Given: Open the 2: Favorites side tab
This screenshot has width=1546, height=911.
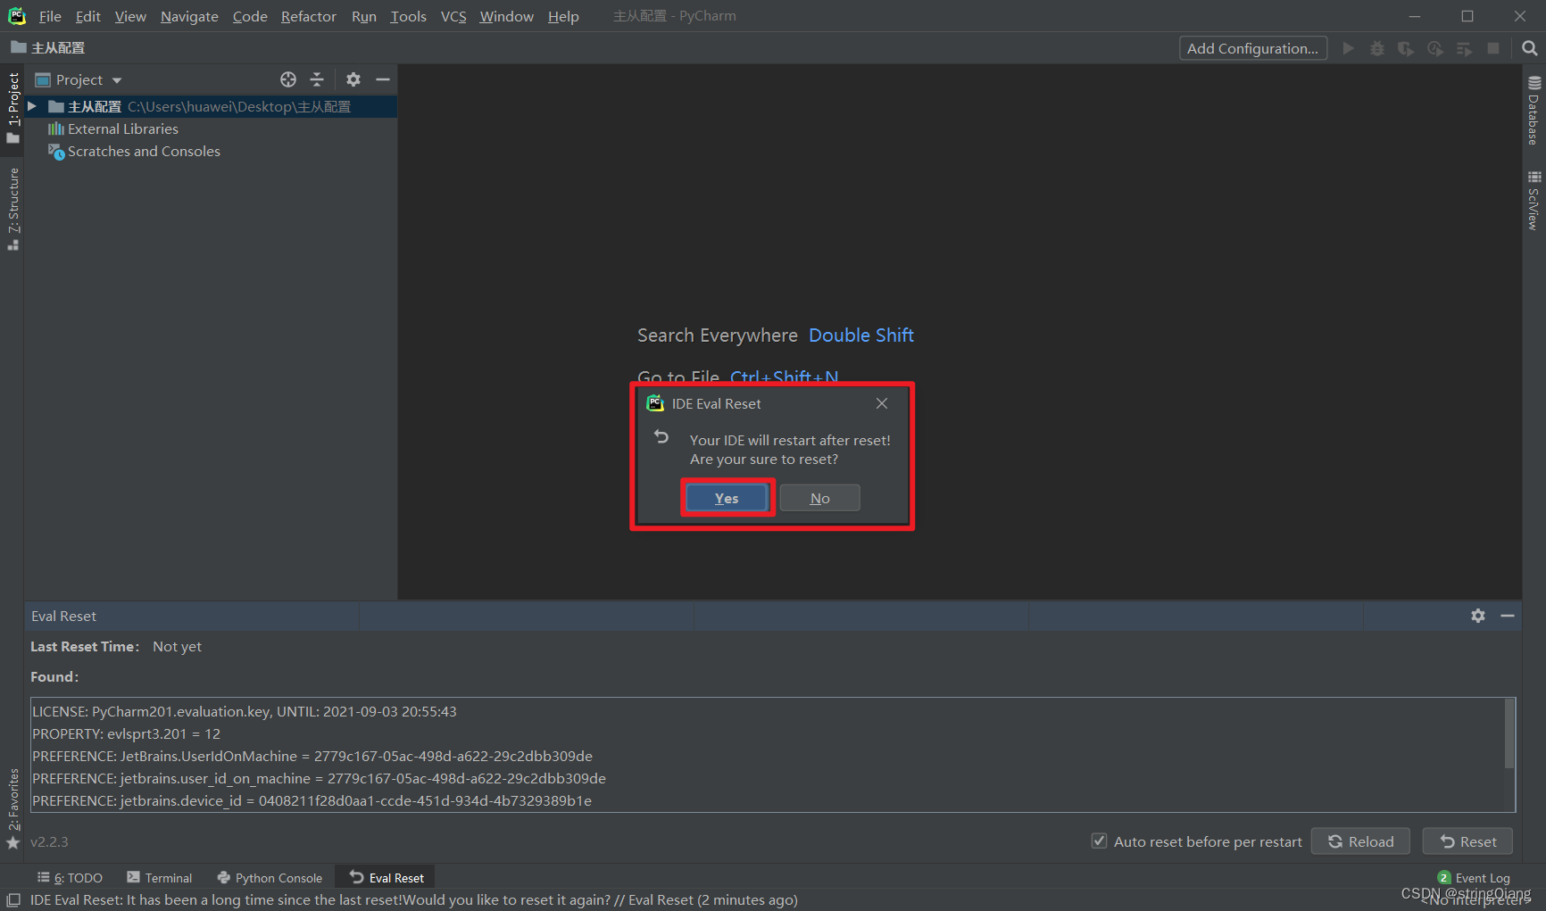Looking at the screenshot, I should tap(12, 808).
